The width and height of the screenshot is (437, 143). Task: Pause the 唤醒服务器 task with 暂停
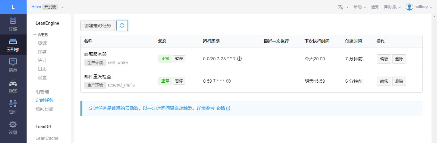[179, 59]
